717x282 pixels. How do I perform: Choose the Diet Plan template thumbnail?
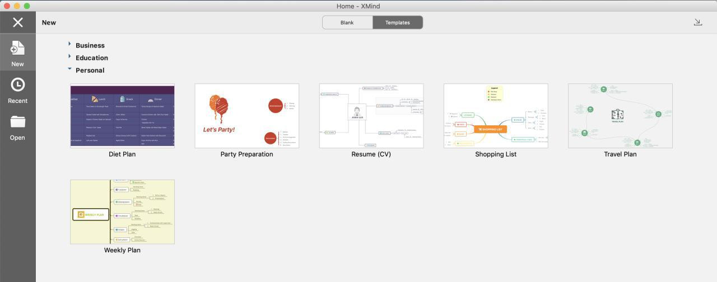[122, 116]
